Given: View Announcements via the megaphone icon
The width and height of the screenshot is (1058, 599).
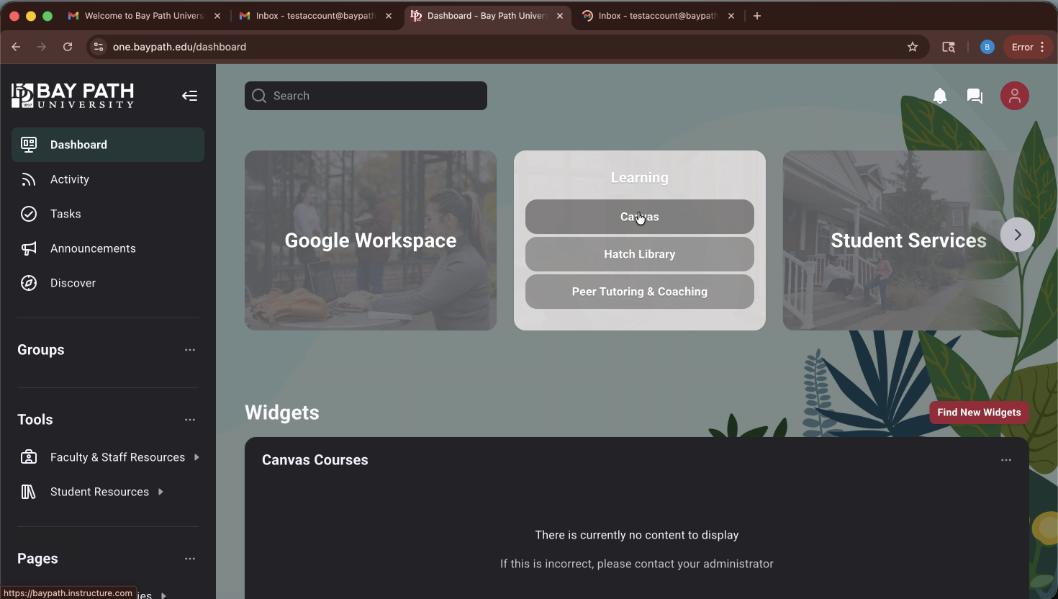Looking at the screenshot, I should coord(29,248).
